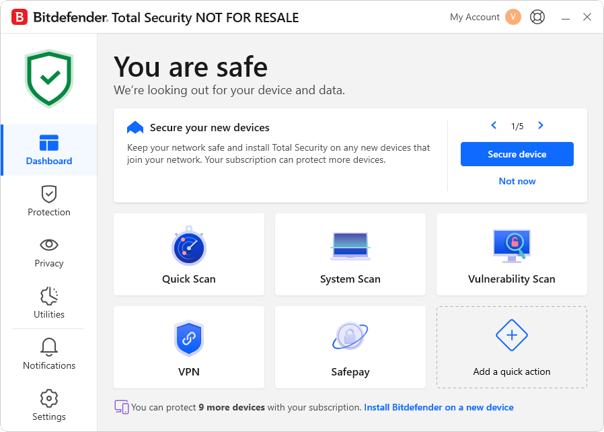Screen dimensions: 604x432
Task: Go to previous recommendation card
Action: [x=494, y=126]
